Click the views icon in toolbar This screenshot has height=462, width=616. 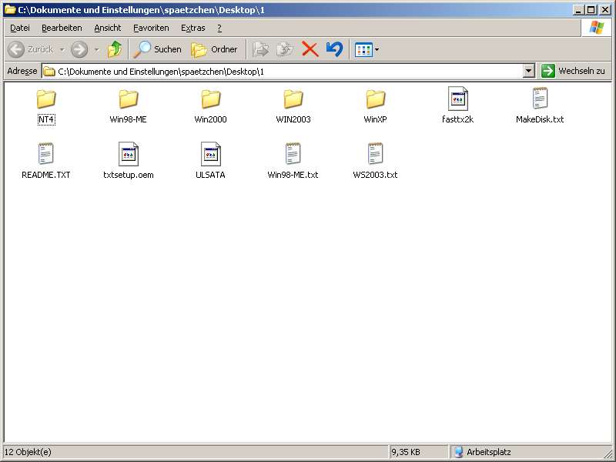[x=363, y=50]
